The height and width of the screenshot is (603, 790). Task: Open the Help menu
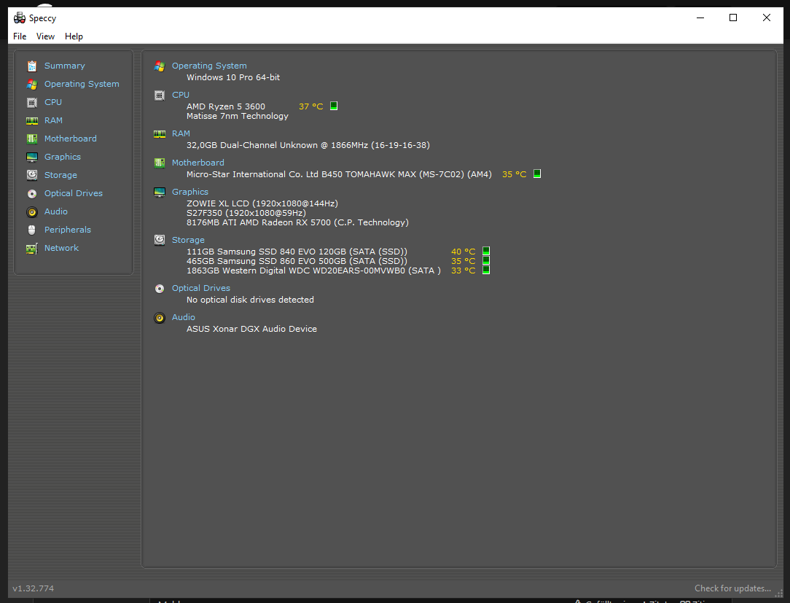(74, 36)
